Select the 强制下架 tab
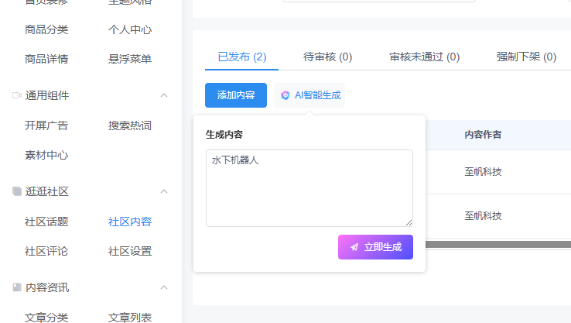Screen dimensions: 571x323 (x=526, y=57)
